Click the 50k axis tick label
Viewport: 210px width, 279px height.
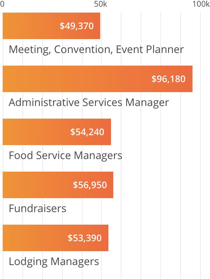101,4
